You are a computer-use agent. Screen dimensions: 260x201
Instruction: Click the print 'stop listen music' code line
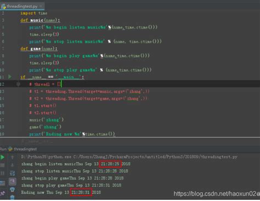point(95,42)
